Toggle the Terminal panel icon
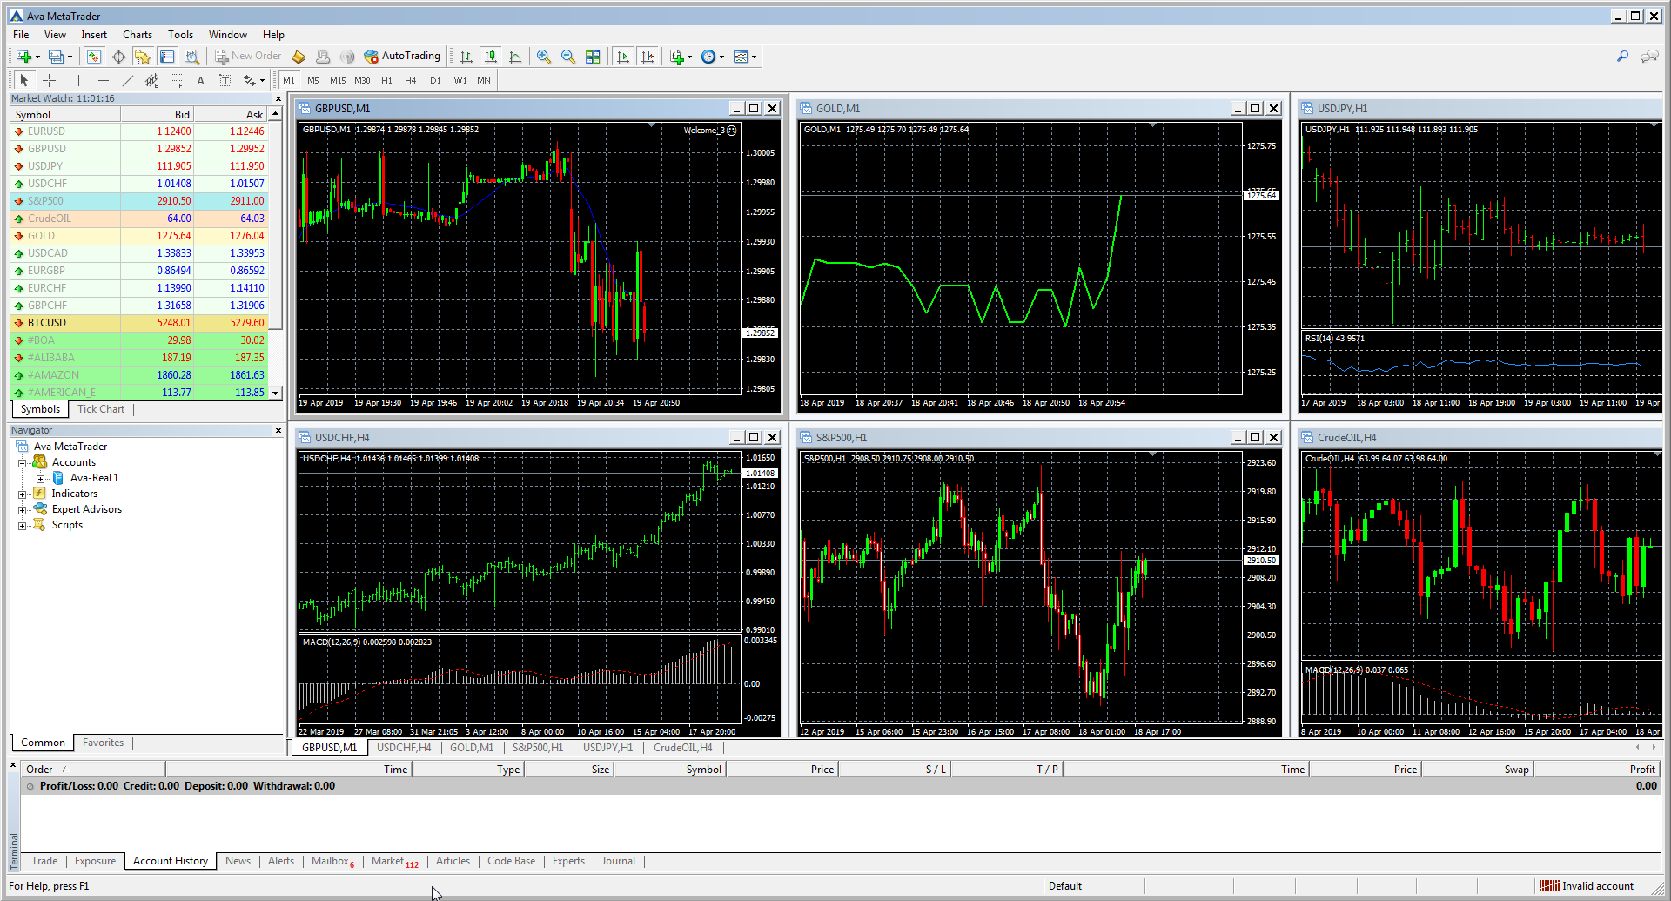The width and height of the screenshot is (1671, 901). [x=167, y=57]
